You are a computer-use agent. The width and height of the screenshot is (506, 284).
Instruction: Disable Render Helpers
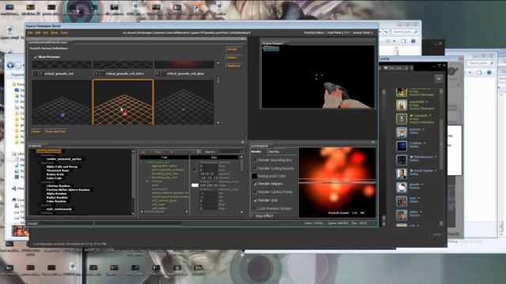coord(255,184)
